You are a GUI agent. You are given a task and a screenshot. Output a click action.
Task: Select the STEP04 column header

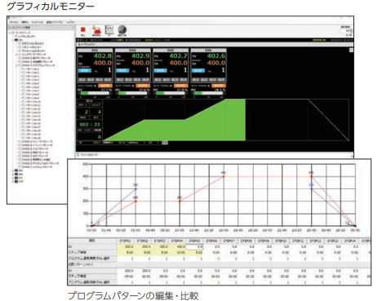(177, 241)
